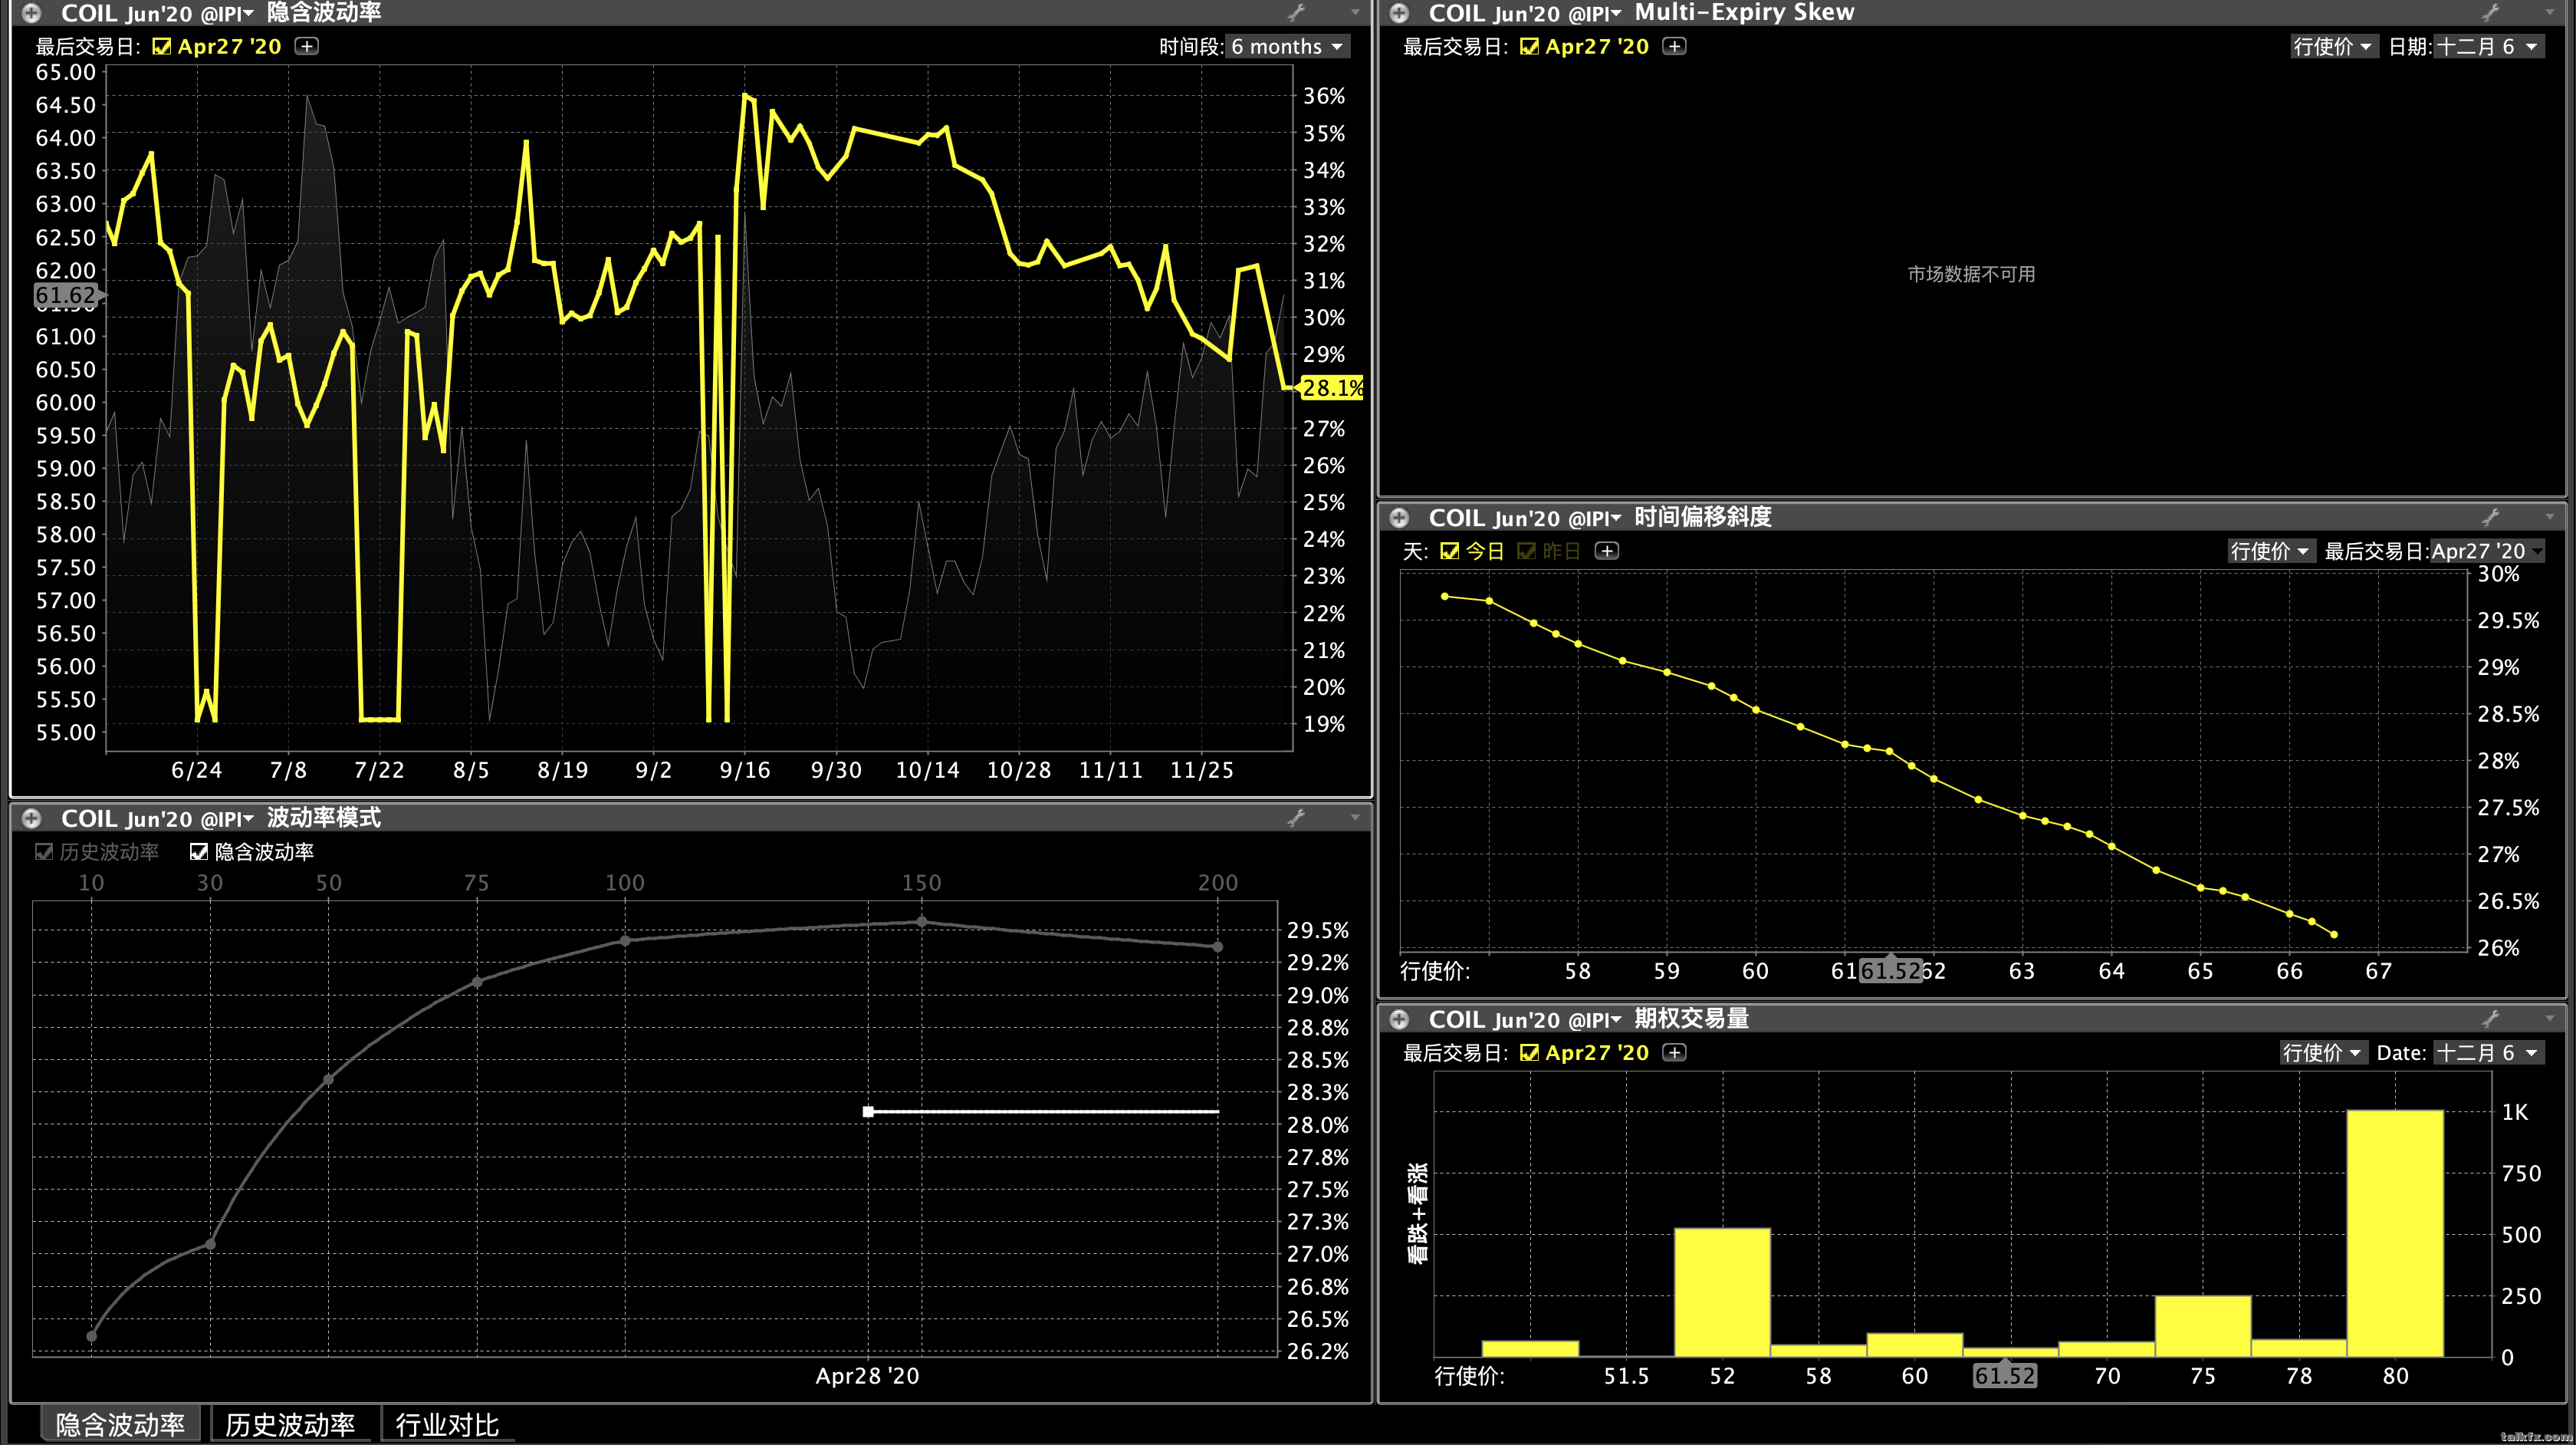Click the volume bar for strike 75
The width and height of the screenshot is (2576, 1445).
click(2203, 1326)
